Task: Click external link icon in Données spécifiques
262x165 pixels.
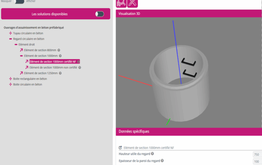Action: tap(120, 148)
